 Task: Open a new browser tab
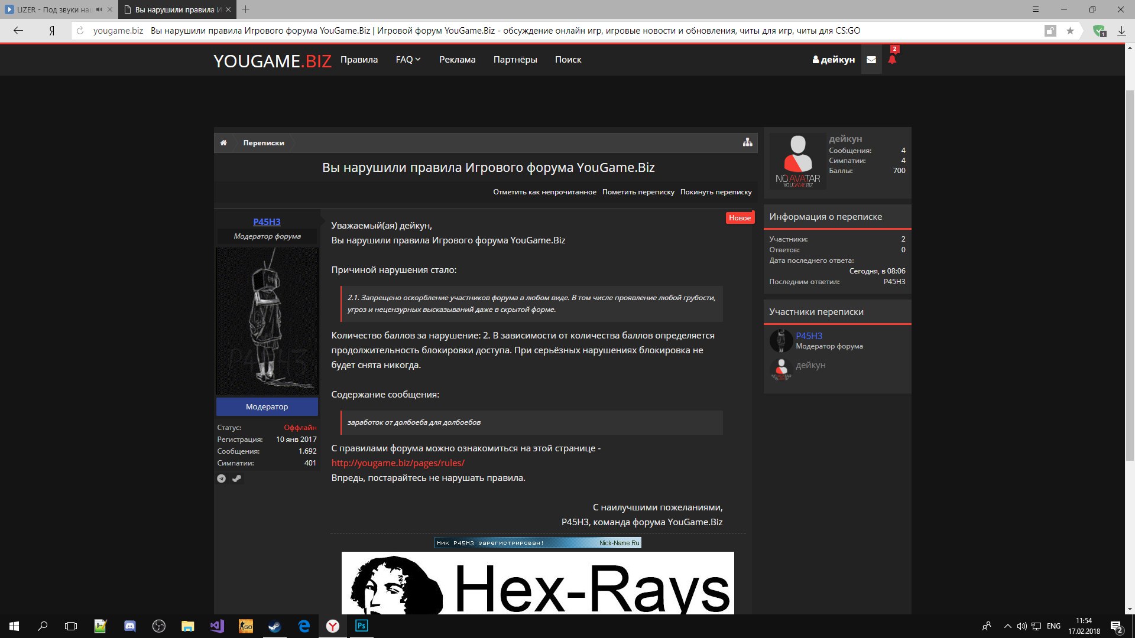[246, 9]
